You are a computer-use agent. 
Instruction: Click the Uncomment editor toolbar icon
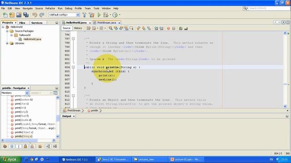pyautogui.click(x=186, y=28)
